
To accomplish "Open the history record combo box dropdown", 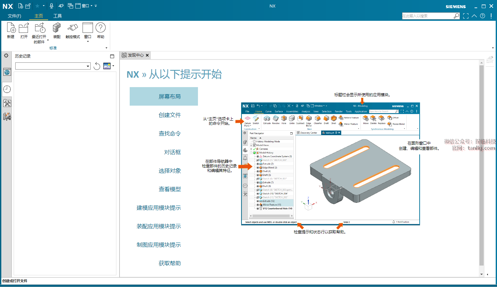I will [x=88, y=66].
